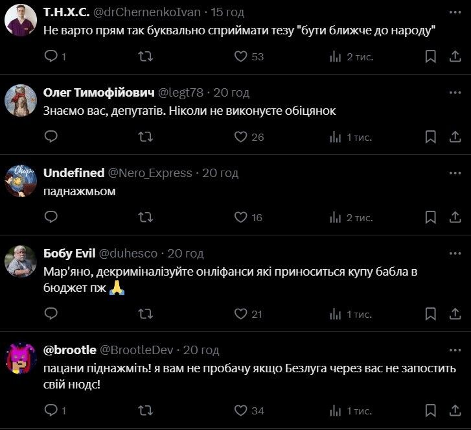Share the drChernenkoIvan tweet
Screen dimensions: 471x430
click(455, 56)
